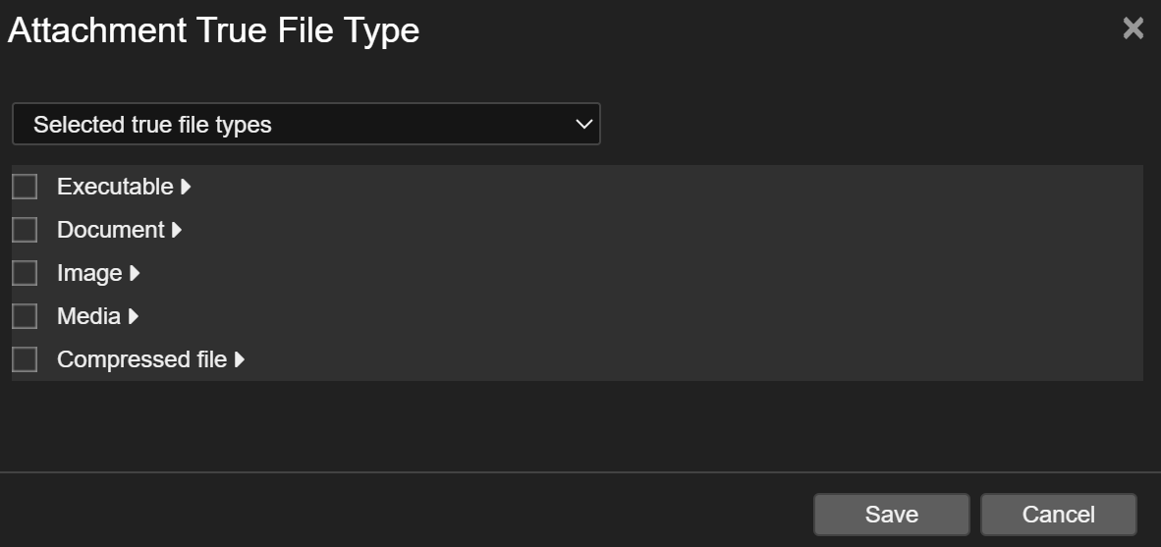This screenshot has width=1161, height=547.
Task: Click the arrow icon next to Media
Action: pyautogui.click(x=134, y=316)
